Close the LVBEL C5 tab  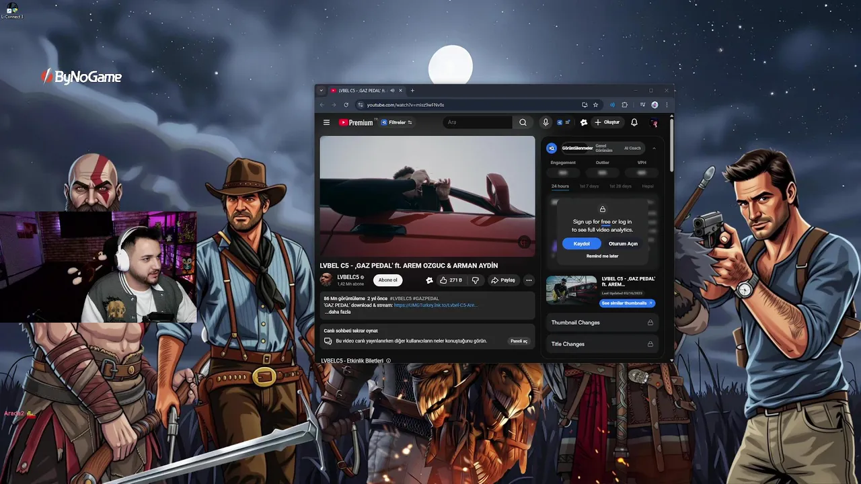point(401,91)
